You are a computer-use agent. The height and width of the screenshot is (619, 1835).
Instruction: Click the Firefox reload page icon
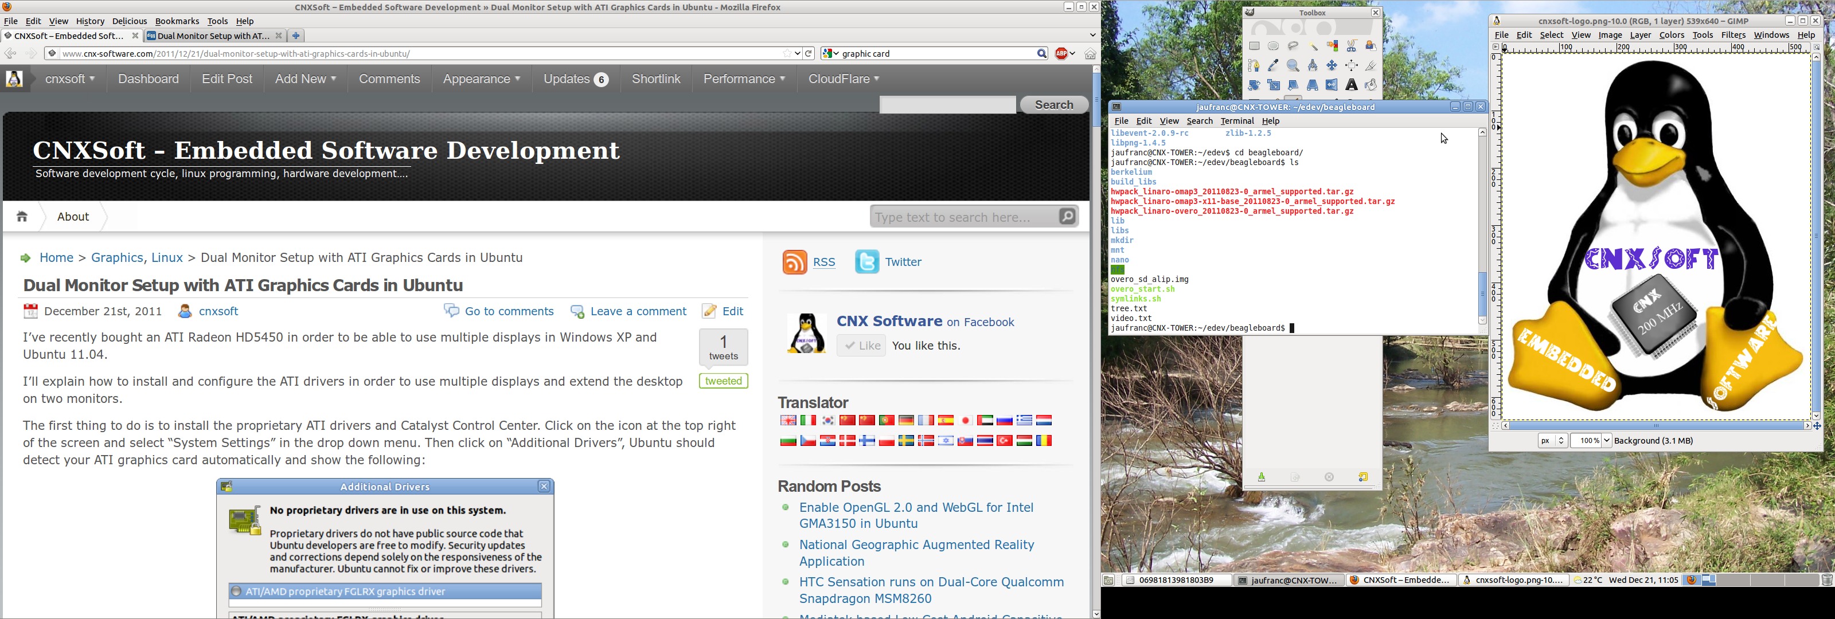coord(809,53)
